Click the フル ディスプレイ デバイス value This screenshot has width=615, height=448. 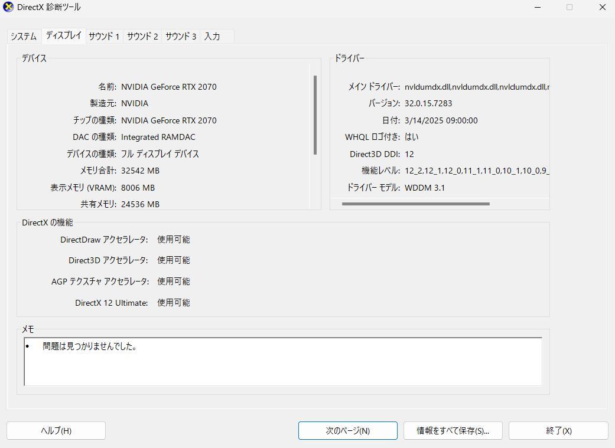(x=160, y=154)
